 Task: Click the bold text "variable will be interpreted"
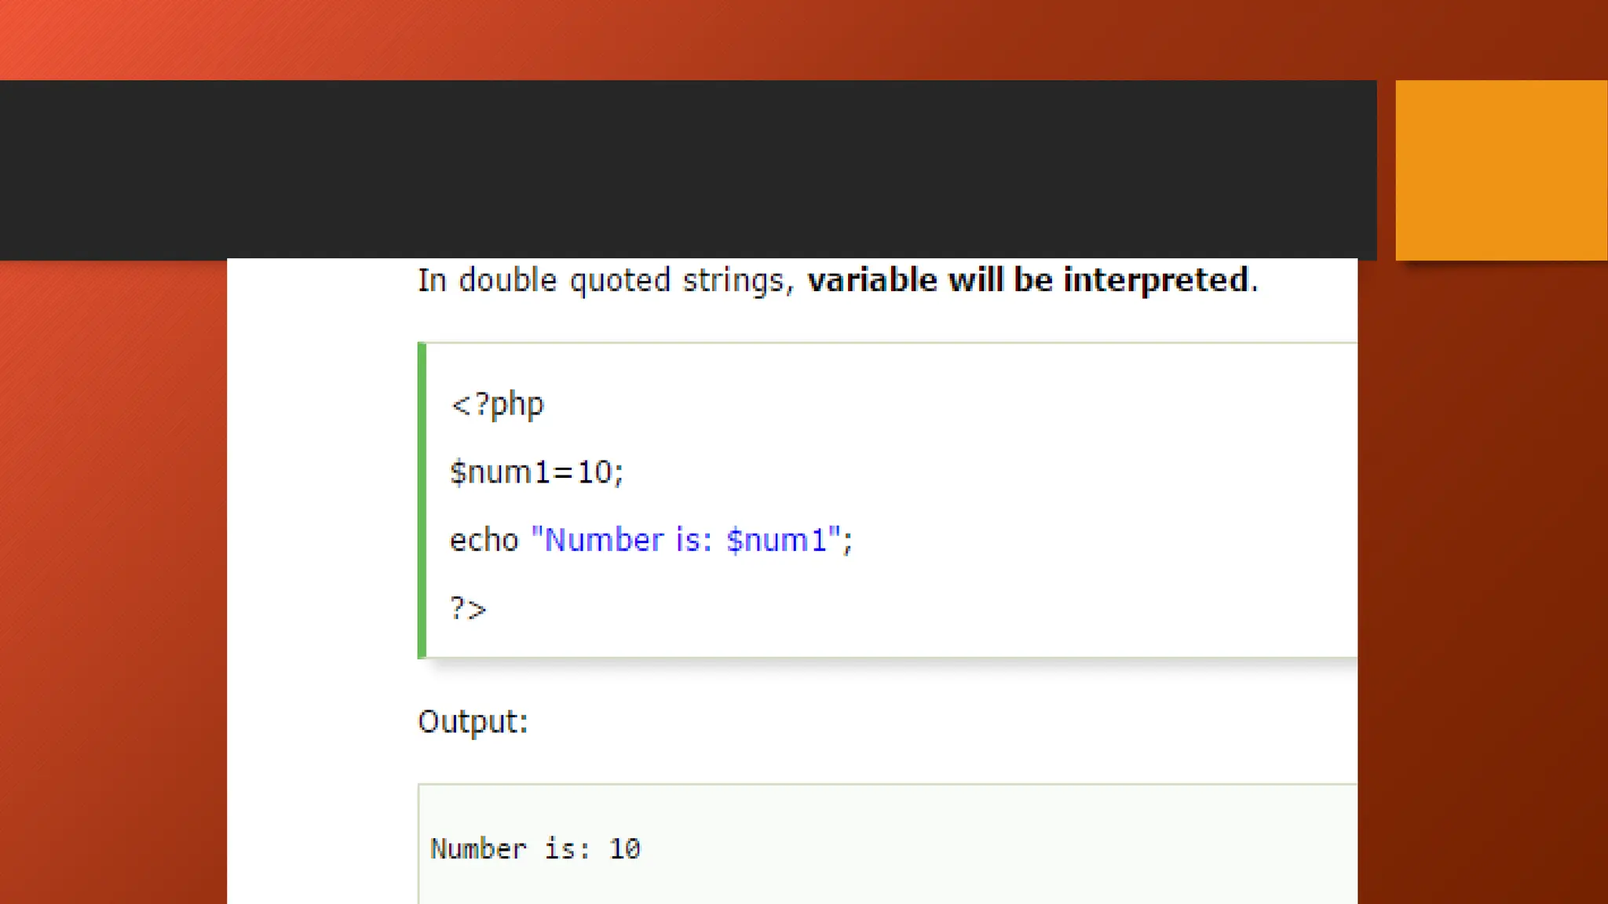point(1028,280)
